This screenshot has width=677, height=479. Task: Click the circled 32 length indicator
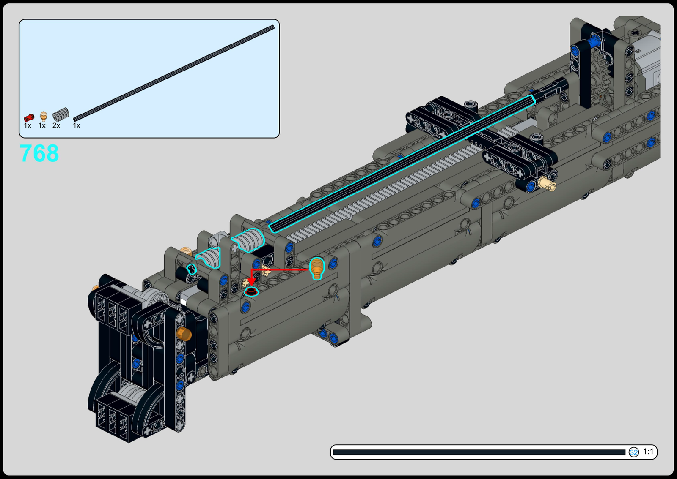633,452
